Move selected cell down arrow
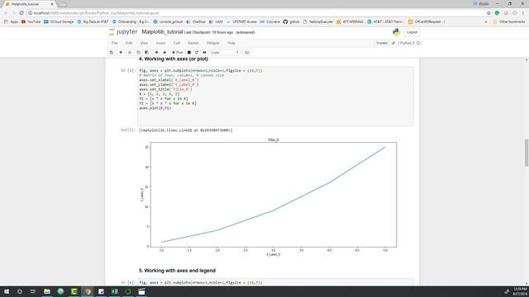Image resolution: width=529 pixels, height=297 pixels. point(164,53)
